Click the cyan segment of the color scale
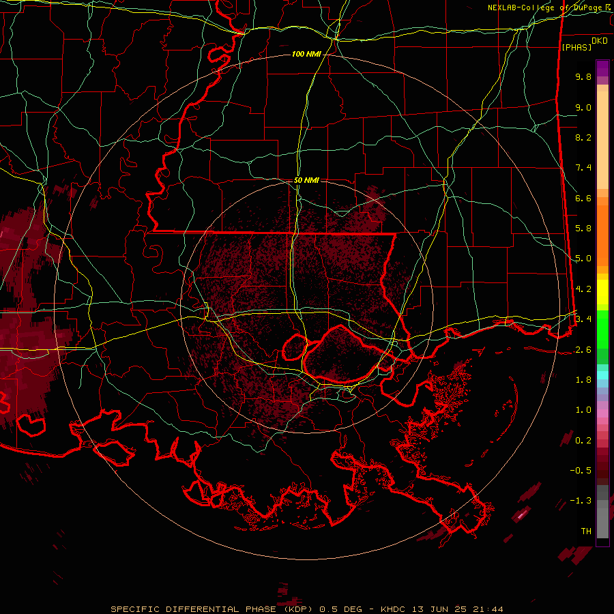The height and width of the screenshot is (614, 614). point(602,375)
